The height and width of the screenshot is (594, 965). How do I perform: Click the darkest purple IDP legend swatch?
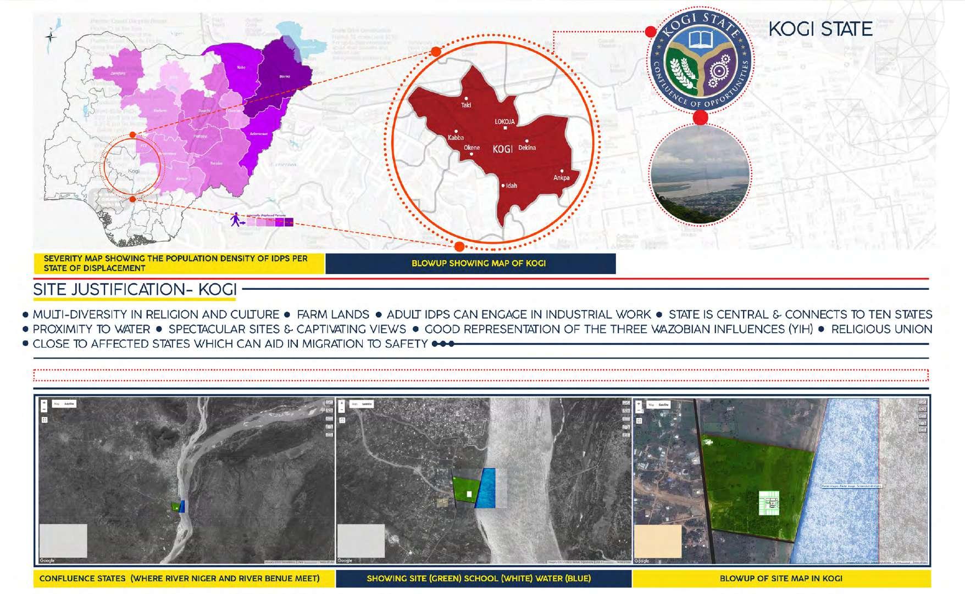(x=289, y=222)
